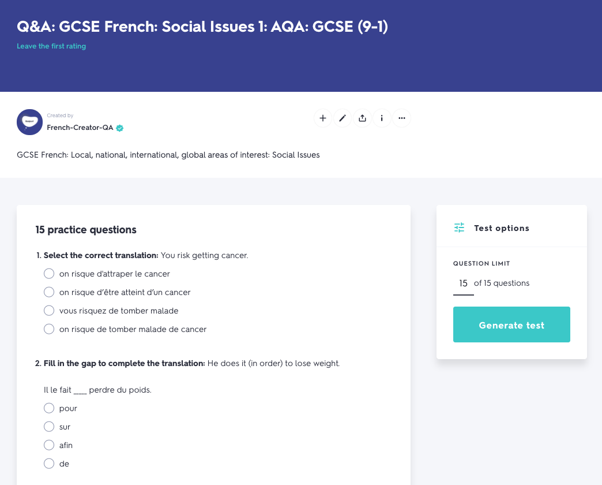The width and height of the screenshot is (602, 485).
Task: Select "on risque d'attraper le cancer"
Action: 49,273
